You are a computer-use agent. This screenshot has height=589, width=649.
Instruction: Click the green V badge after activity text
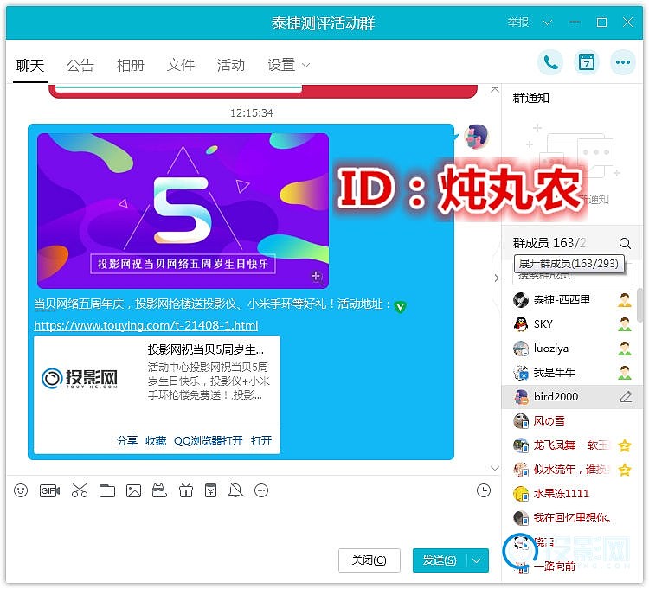(x=401, y=306)
